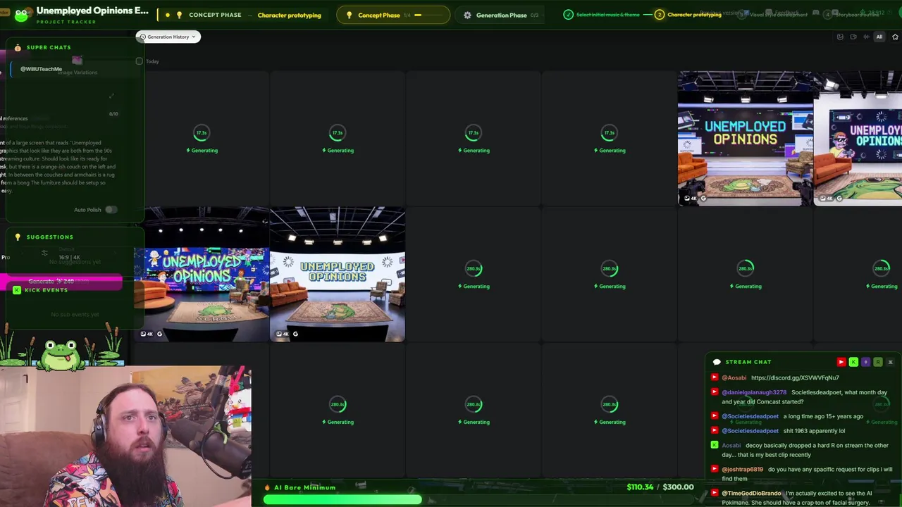This screenshot has height=507, width=902.
Task: Open the first Unemployed Opinions studio thumbnail
Action: (x=745, y=138)
